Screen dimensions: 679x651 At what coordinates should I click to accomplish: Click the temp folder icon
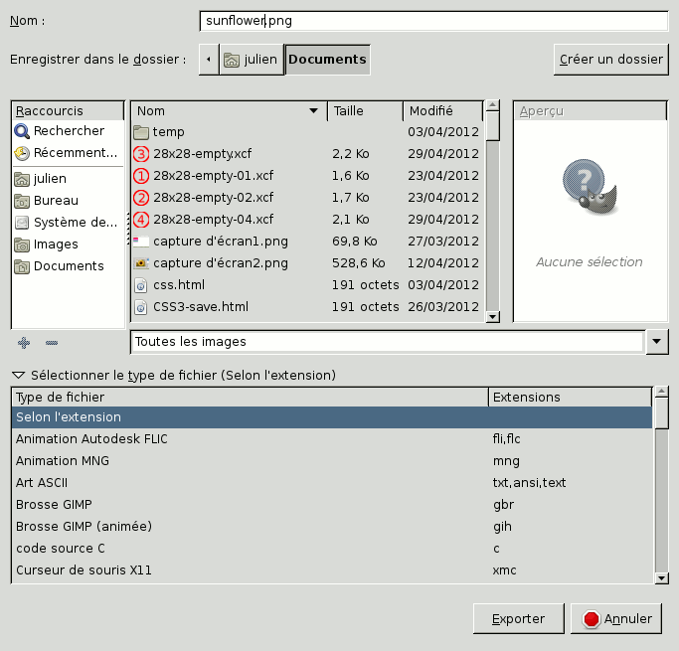[x=141, y=132]
